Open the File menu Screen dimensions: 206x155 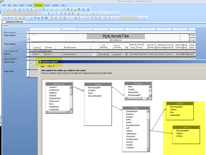(x=4, y=5)
